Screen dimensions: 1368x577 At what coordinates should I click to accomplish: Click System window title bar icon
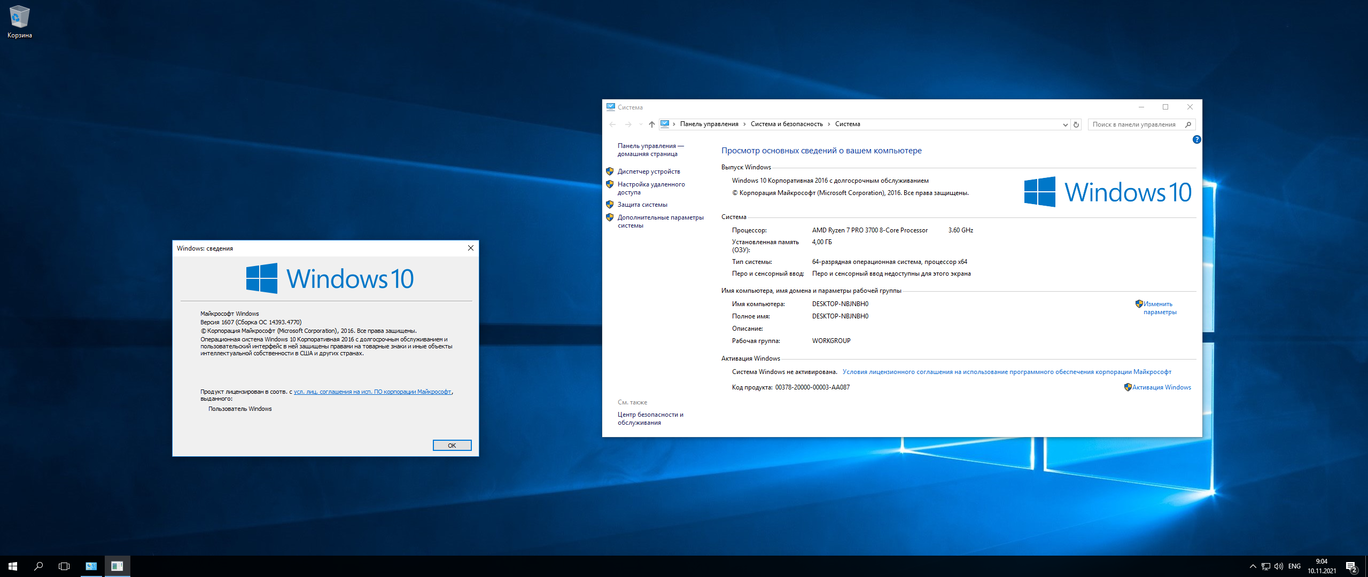(611, 107)
